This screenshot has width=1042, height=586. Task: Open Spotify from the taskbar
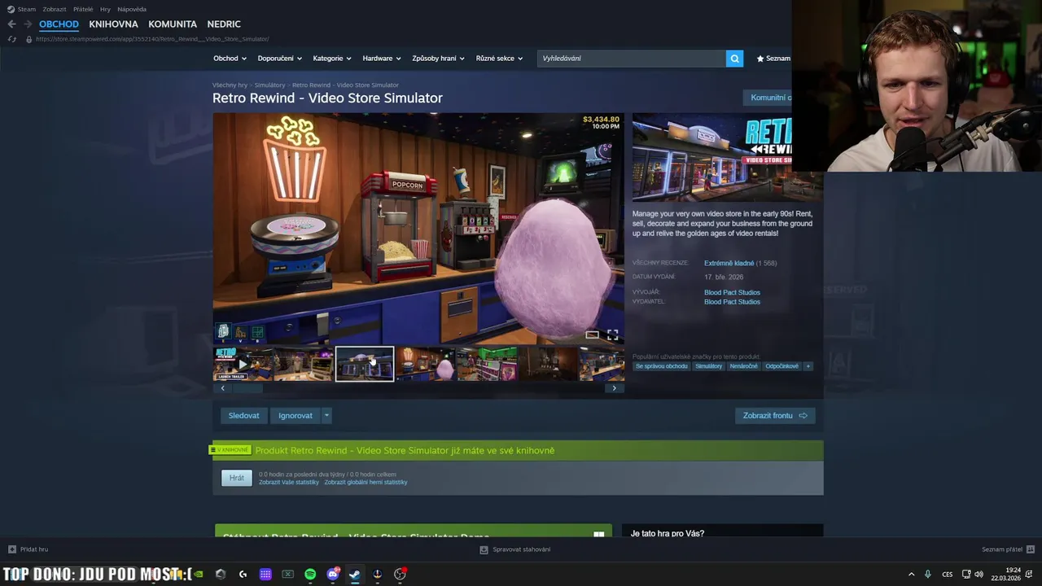310,574
